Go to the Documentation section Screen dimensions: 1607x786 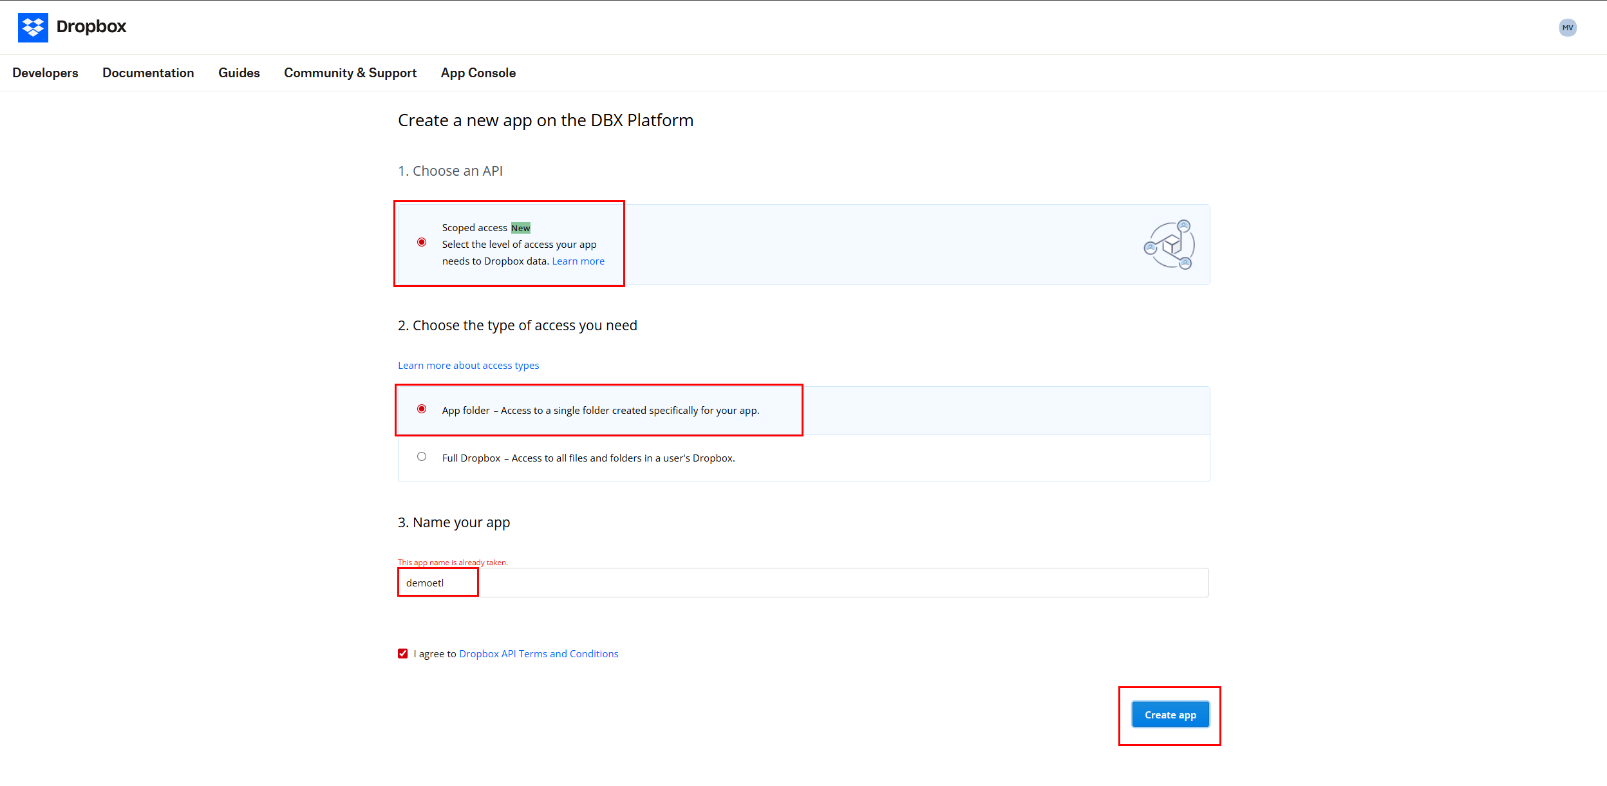tap(148, 73)
